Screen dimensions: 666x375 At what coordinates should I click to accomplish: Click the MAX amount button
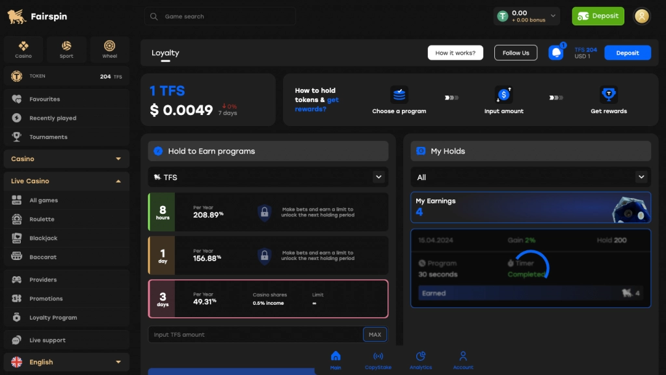pyautogui.click(x=375, y=334)
